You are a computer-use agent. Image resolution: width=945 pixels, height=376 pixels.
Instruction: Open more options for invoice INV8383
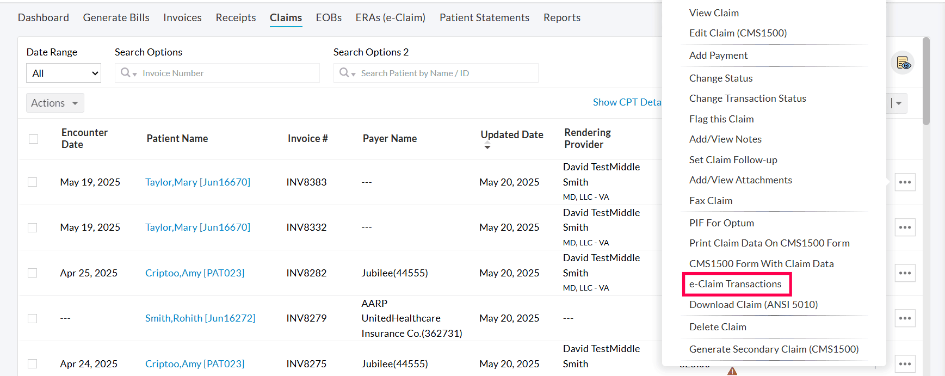pos(905,182)
